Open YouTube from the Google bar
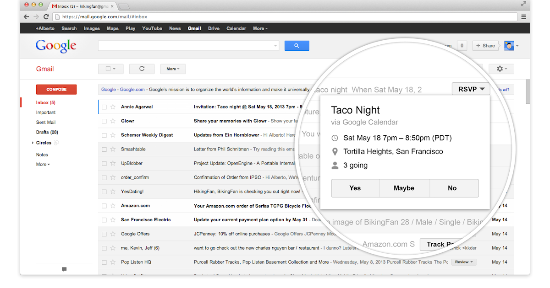 tap(152, 28)
